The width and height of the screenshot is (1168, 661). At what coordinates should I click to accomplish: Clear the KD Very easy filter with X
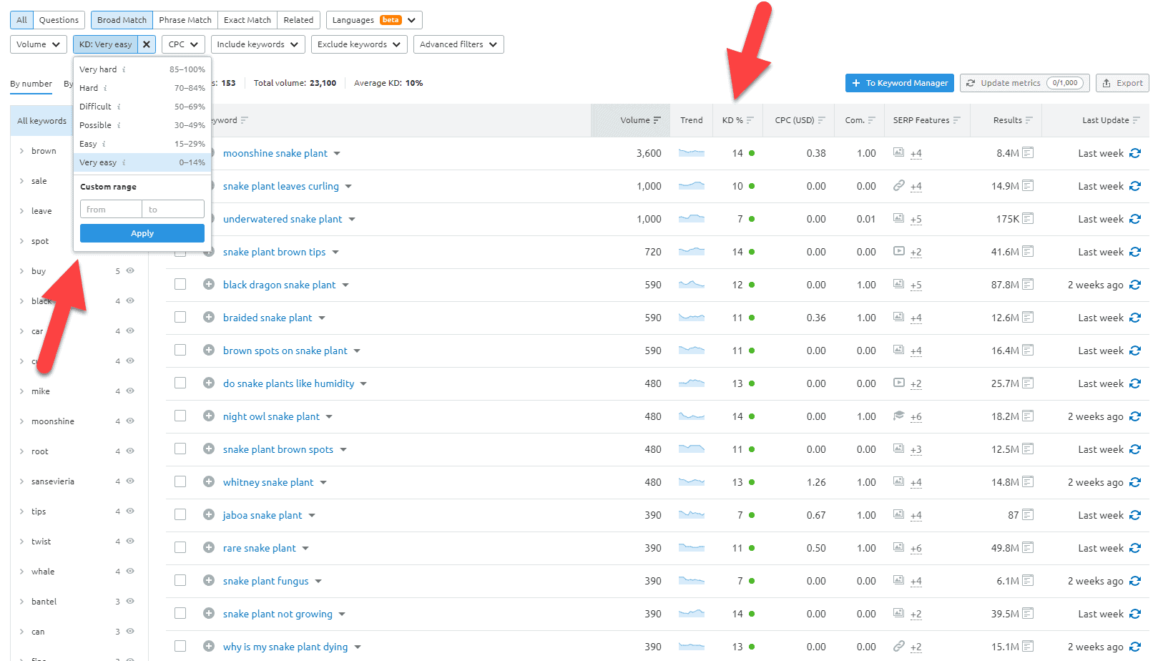coord(147,44)
